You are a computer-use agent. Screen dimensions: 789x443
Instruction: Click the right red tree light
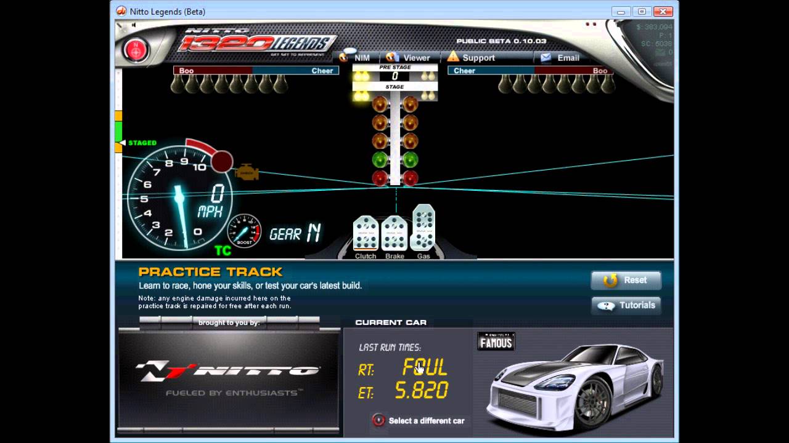pyautogui.click(x=410, y=178)
